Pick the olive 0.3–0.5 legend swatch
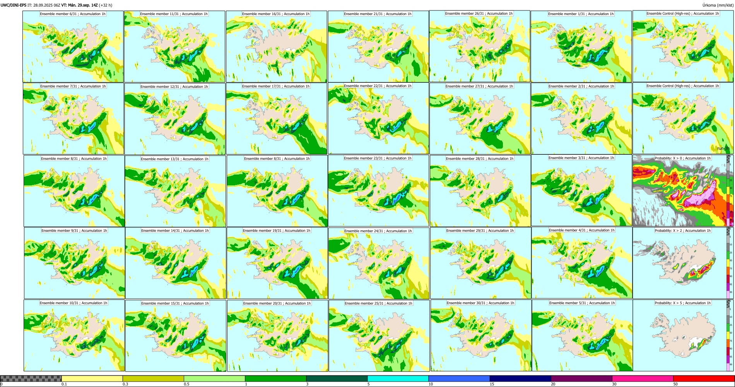This screenshot has height=387, width=735. 153,378
